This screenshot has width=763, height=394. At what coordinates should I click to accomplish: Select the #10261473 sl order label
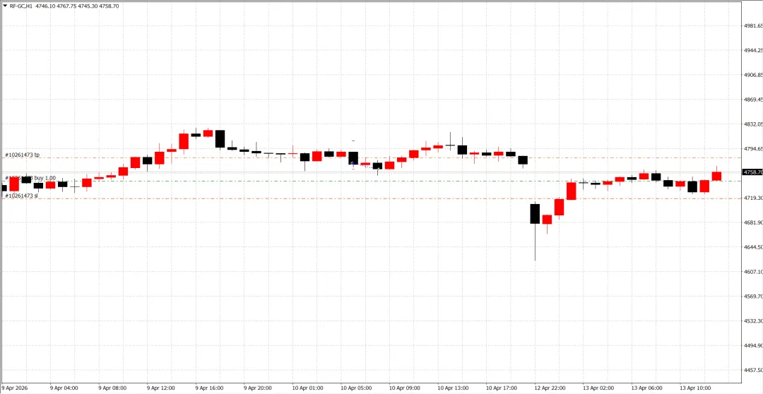click(x=21, y=196)
